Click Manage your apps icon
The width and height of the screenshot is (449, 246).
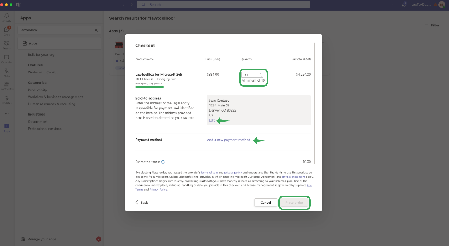click(x=23, y=239)
